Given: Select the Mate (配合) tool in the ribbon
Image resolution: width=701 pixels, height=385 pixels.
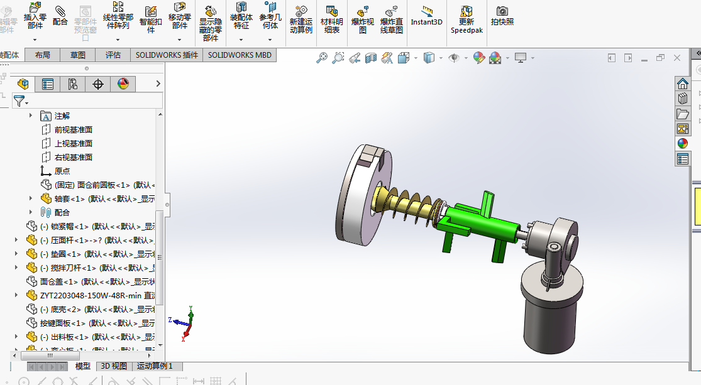Looking at the screenshot, I should [x=60, y=16].
